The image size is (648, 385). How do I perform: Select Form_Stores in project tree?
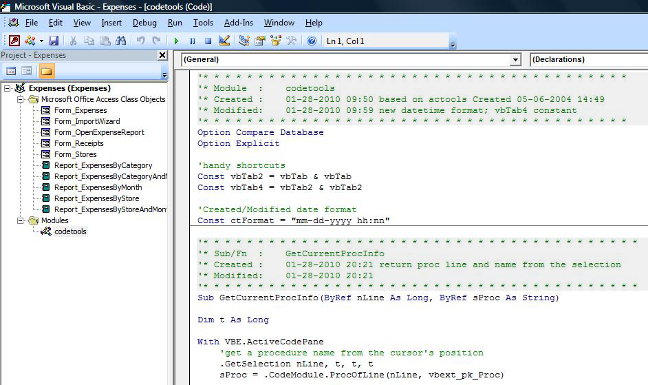75,154
